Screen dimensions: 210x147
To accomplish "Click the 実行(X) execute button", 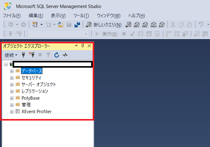I will point(106,34).
